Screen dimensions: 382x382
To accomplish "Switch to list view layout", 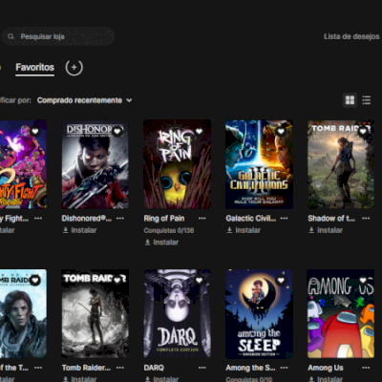I will [367, 100].
